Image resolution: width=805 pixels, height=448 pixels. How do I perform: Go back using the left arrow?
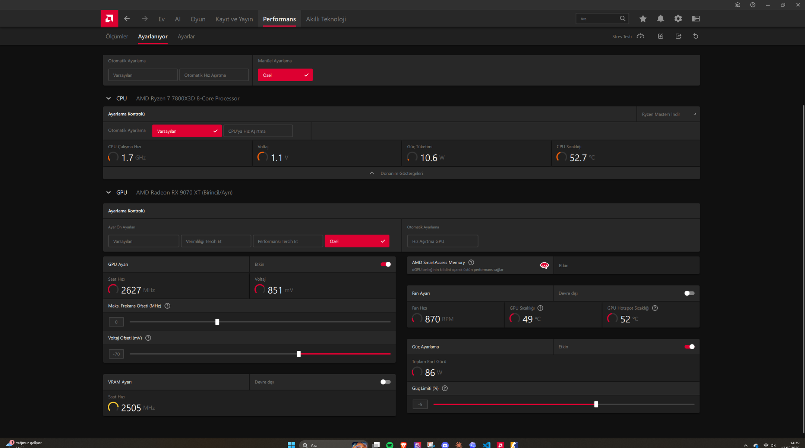[127, 19]
